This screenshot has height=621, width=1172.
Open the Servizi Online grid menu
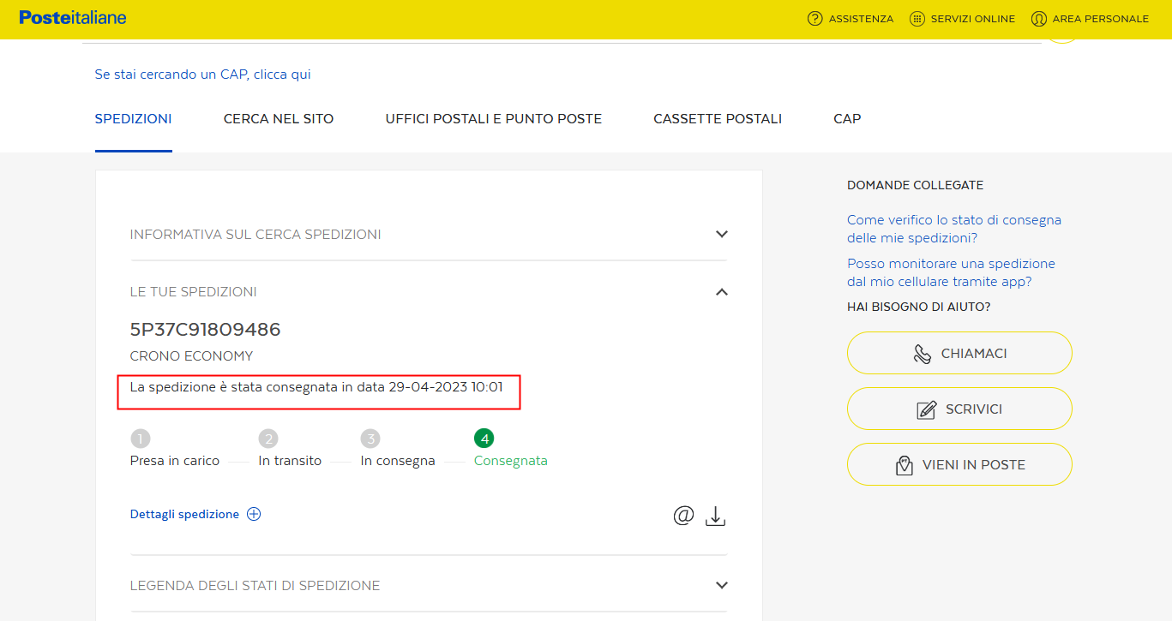click(917, 19)
